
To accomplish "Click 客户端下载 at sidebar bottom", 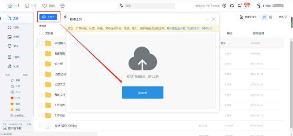I will [13, 129].
